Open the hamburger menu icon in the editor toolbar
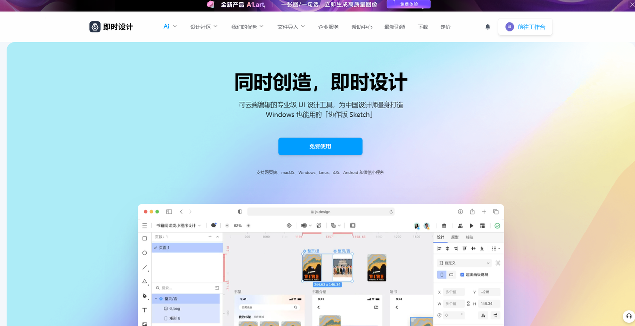Viewport: 635px width, 326px height. (144, 225)
